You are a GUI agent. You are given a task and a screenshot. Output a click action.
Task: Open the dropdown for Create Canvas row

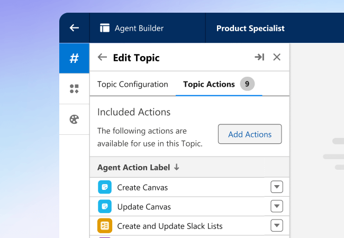277,187
